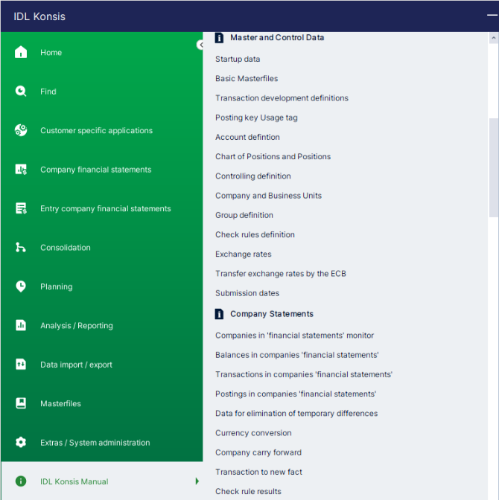The height and width of the screenshot is (500, 499).
Task: Click the Extras / System administration gear icon
Action: 21,442
